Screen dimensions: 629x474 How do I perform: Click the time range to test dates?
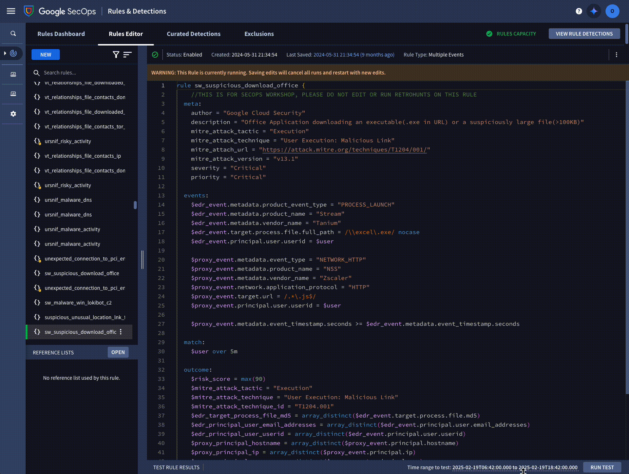tap(515, 467)
